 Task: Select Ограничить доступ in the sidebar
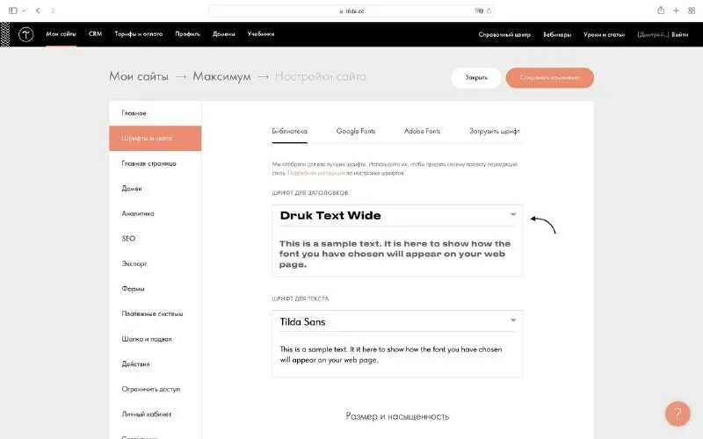[x=156, y=389]
